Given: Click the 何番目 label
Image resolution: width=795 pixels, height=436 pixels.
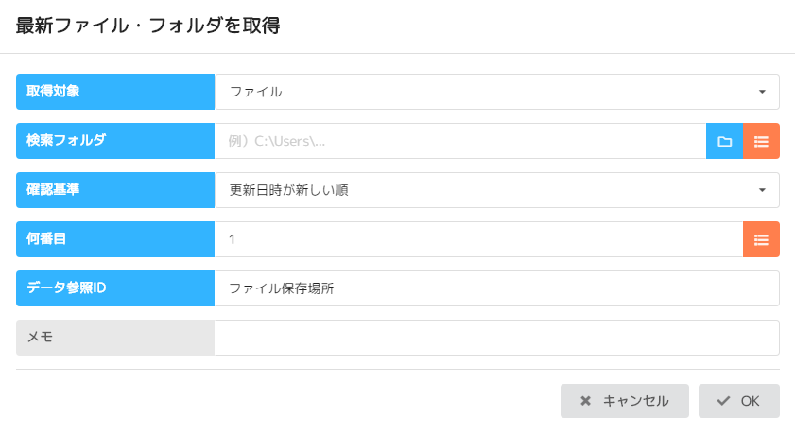Looking at the screenshot, I should (115, 239).
